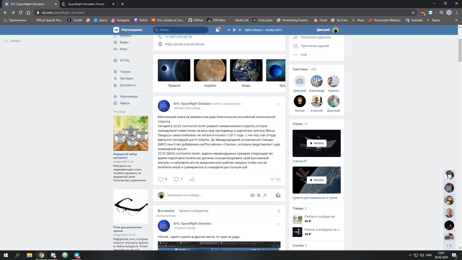
Task: Search the wall with magnifier icon
Action: (279, 211)
